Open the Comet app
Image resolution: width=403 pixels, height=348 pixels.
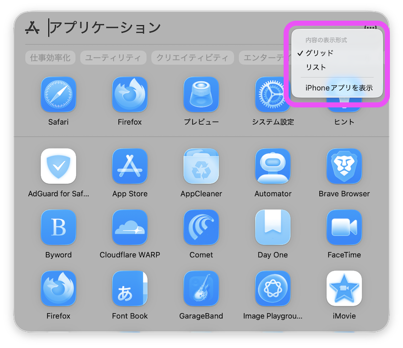[201, 227]
